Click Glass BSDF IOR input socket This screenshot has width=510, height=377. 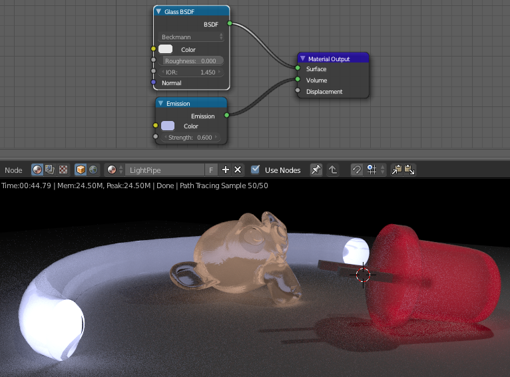[153, 70]
